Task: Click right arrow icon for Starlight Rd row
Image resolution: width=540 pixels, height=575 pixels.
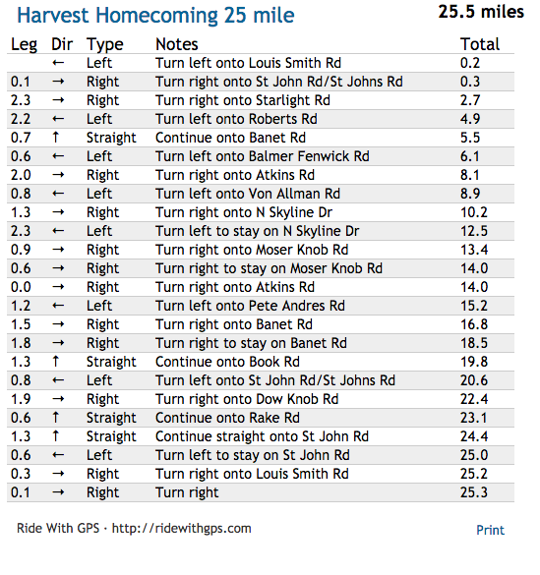Action: pyautogui.click(x=58, y=100)
